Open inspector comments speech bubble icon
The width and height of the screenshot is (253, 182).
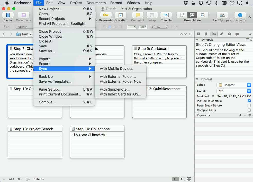(x=237, y=34)
